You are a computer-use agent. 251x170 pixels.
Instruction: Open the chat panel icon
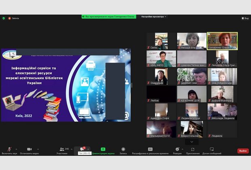(82, 149)
